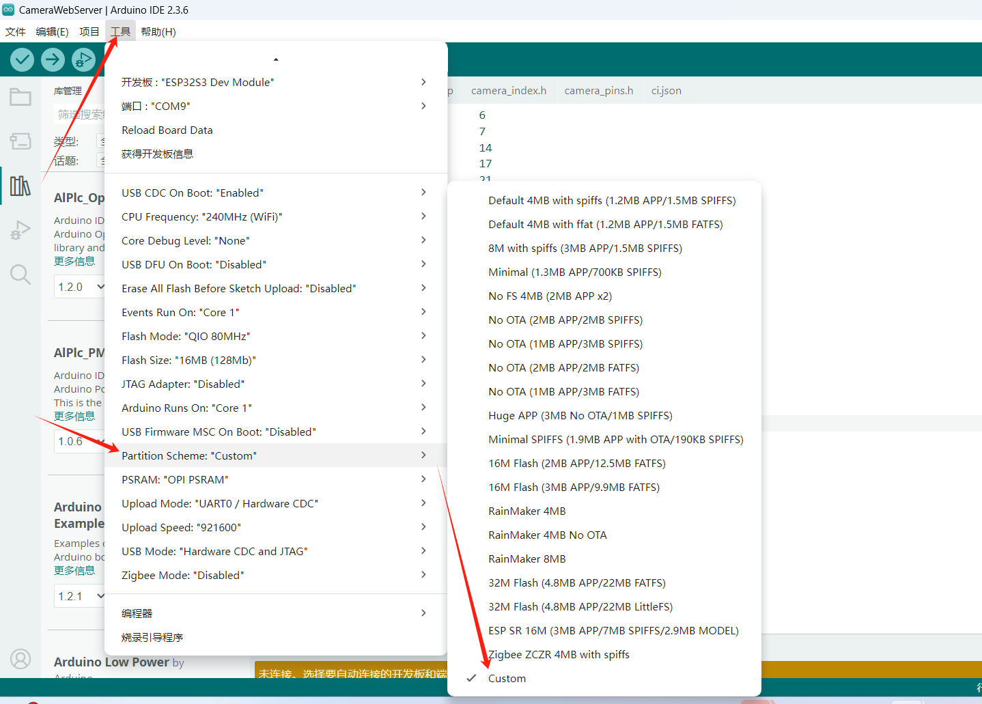This screenshot has height=704, width=982.
Task: Switch to camera_index.h tab
Action: pyautogui.click(x=509, y=90)
